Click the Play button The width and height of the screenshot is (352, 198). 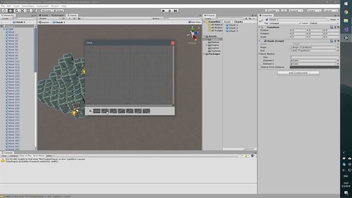164,11
